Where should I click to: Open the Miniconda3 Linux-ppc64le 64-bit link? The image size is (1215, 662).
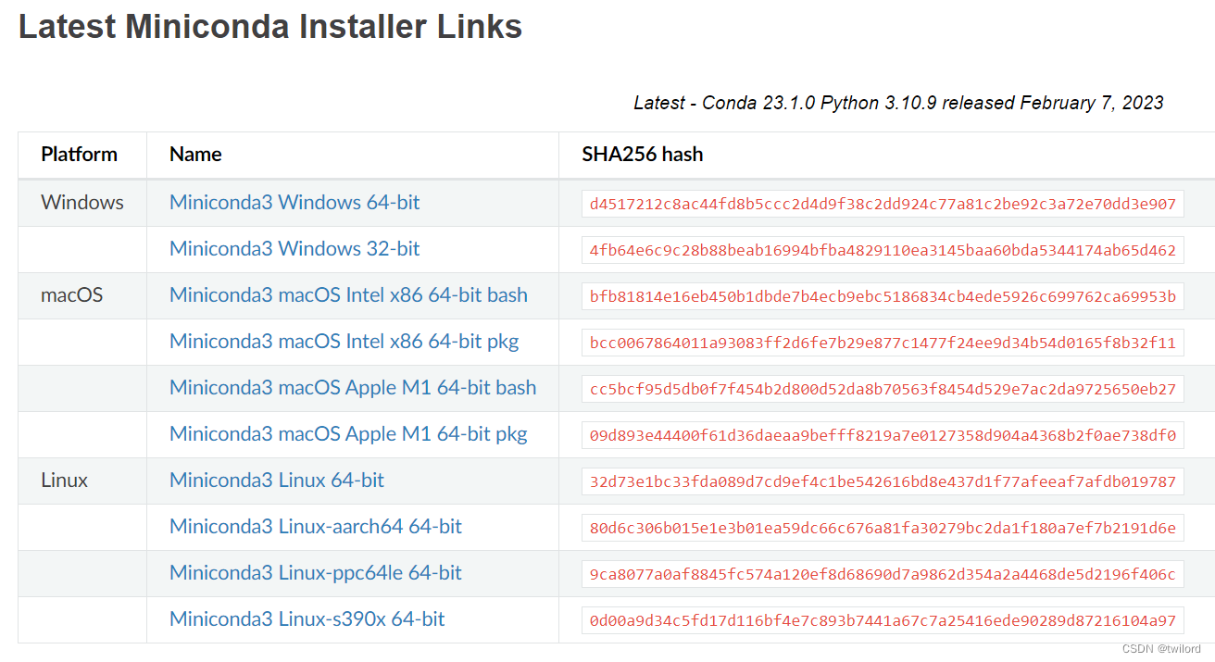[x=315, y=572]
